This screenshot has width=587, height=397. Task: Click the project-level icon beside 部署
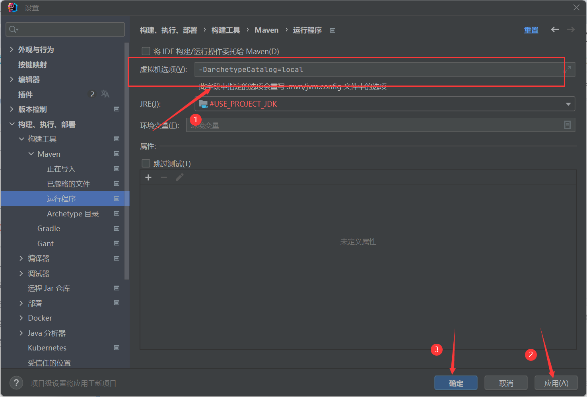pos(117,303)
